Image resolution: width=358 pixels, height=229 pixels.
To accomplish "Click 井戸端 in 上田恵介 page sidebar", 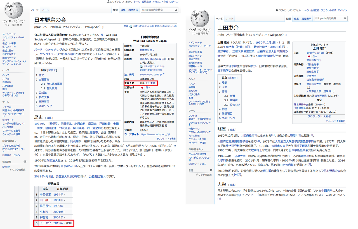I will (x=192, y=87).
